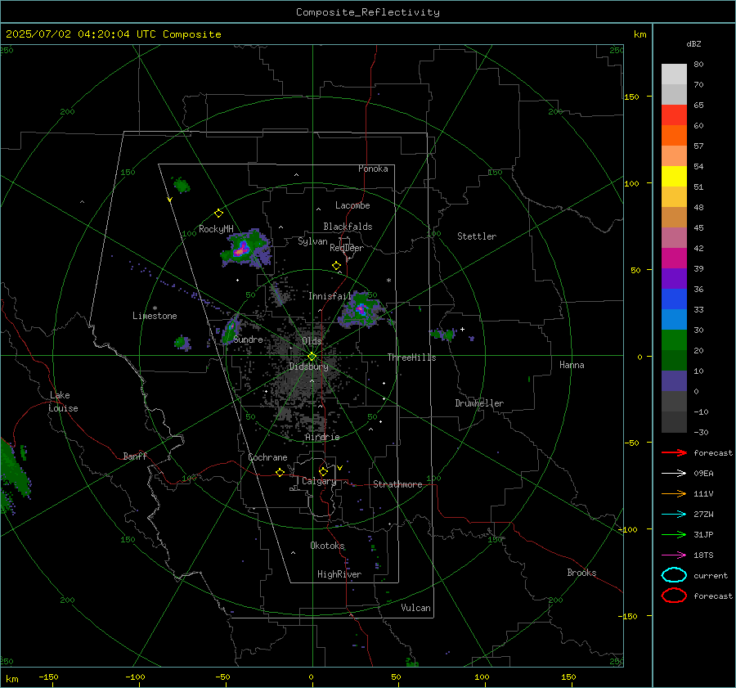Image resolution: width=736 pixels, height=688 pixels.
Task: Click the green 31JP arrow icon
Action: tap(674, 534)
